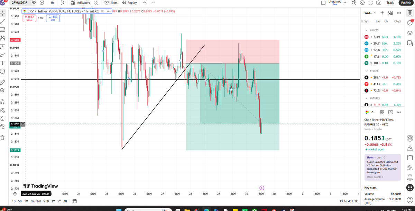The width and height of the screenshot is (415, 211).
Task: Click the Publish button
Action: click(x=406, y=2)
